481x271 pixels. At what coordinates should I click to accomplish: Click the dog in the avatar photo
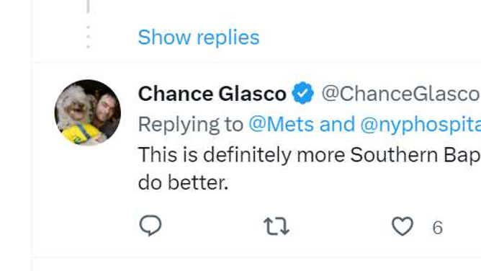(76, 115)
